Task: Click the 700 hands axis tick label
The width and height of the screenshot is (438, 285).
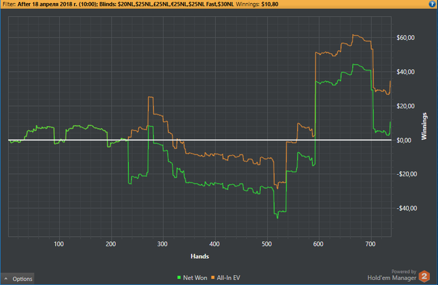Action: coord(370,244)
